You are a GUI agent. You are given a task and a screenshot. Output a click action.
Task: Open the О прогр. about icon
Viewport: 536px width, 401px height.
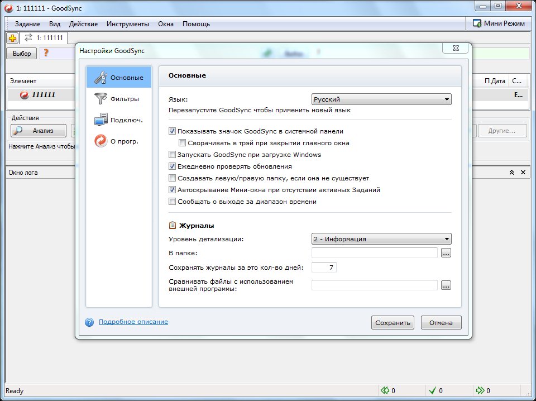click(x=100, y=141)
